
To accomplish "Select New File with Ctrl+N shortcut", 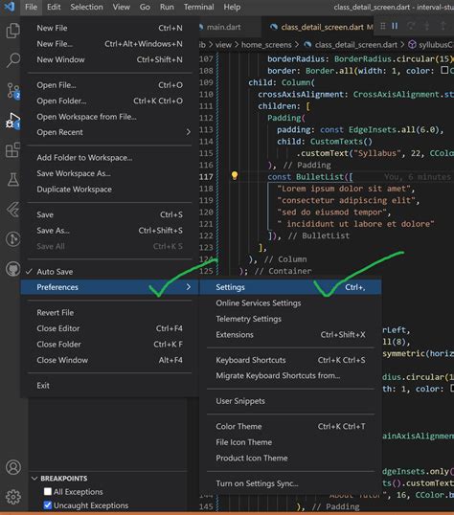I will pos(110,28).
